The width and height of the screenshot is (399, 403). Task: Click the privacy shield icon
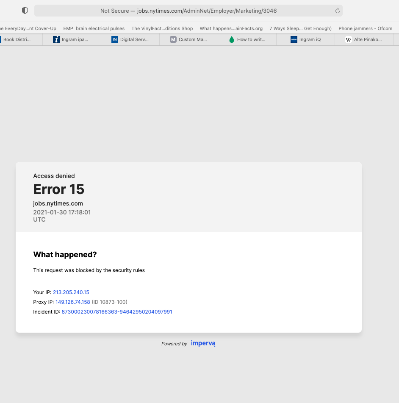point(25,11)
